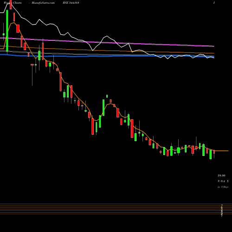Screen dimensions: 232x232
Task: Click the 'in 5 Days' text
Action: pyautogui.click(x=223, y=187)
